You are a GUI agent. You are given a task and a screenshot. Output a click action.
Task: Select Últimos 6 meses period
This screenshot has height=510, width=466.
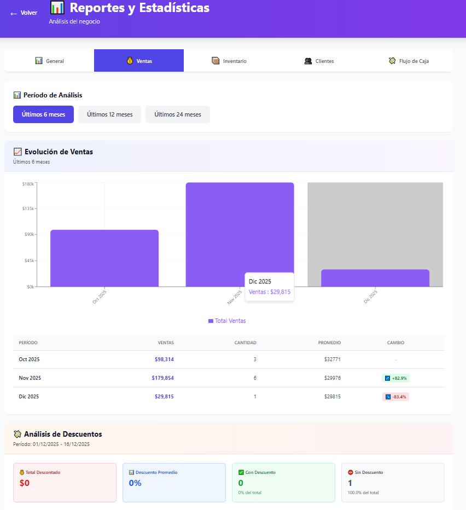(x=43, y=114)
